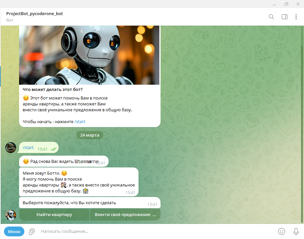
Task: Click the бот status label under title
Action: [10, 20]
